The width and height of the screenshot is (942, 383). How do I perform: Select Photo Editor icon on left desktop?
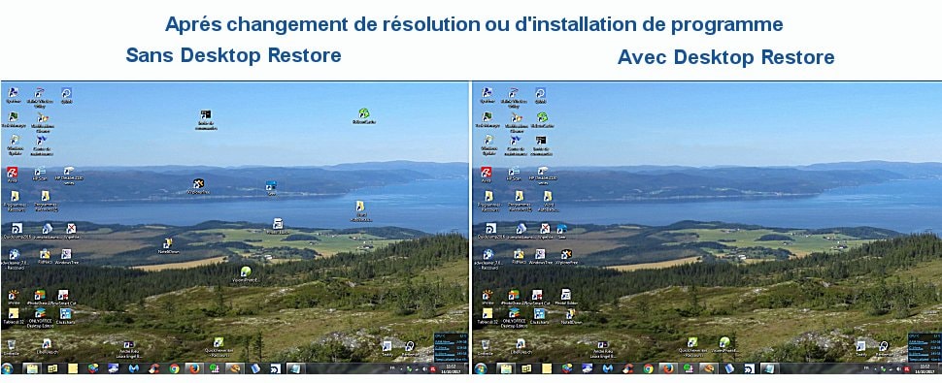(278, 227)
